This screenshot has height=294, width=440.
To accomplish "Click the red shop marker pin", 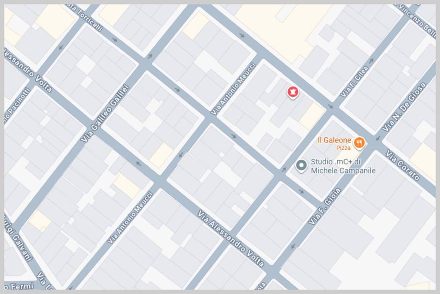I will pyautogui.click(x=293, y=92).
